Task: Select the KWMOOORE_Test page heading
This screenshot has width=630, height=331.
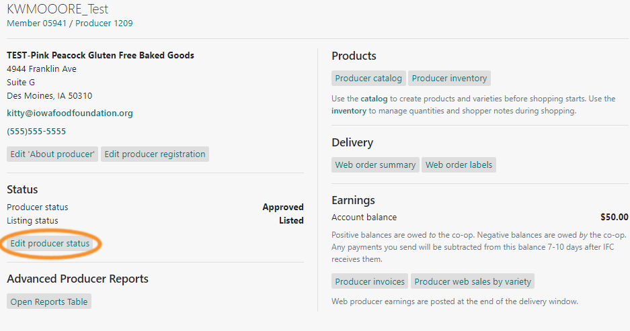Action: (x=58, y=9)
